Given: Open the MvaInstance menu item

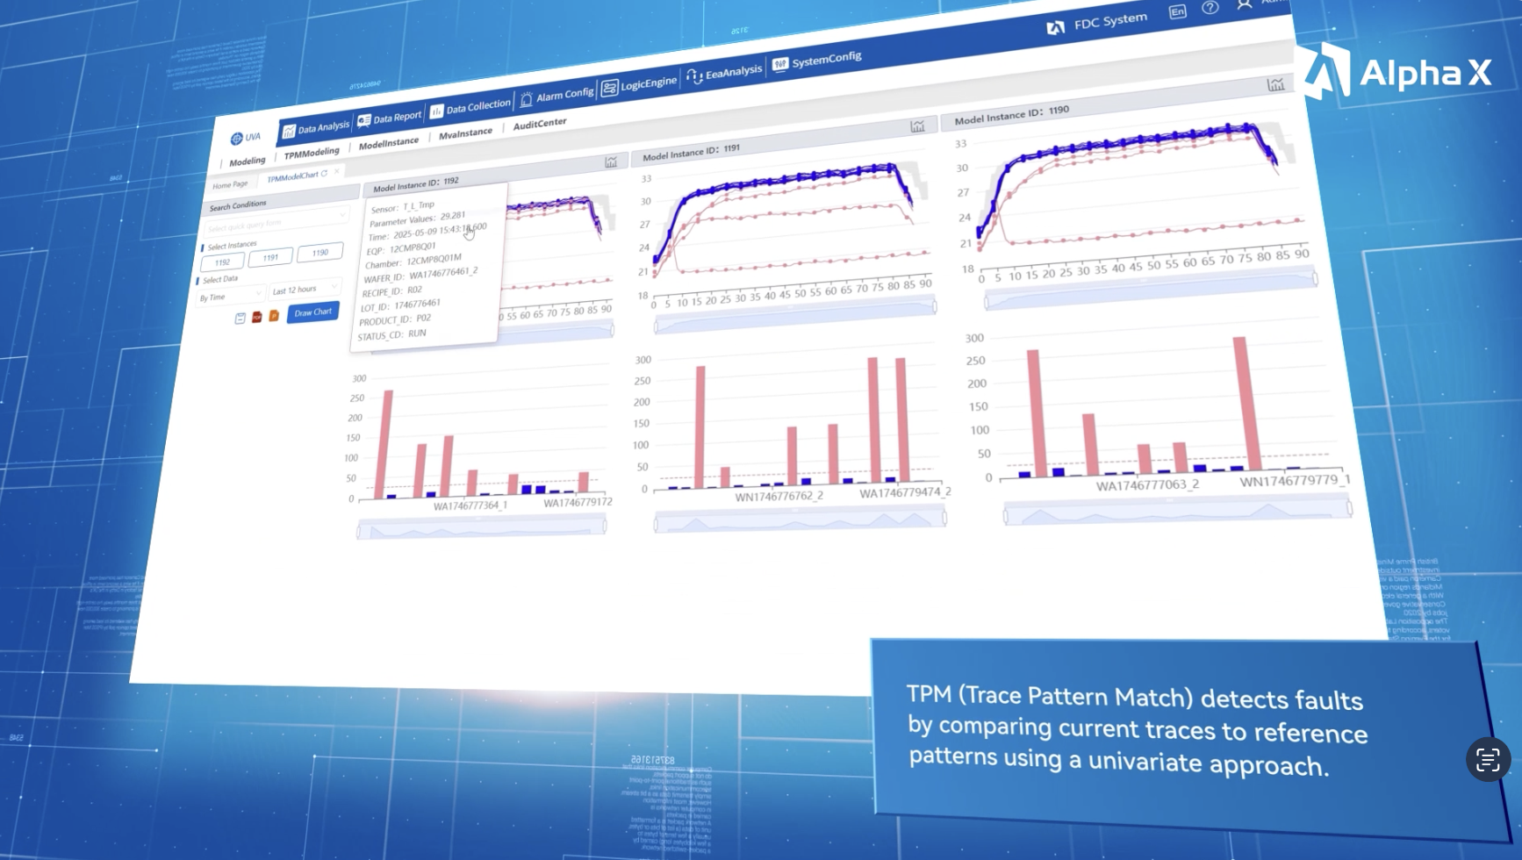Looking at the screenshot, I should click(x=464, y=132).
